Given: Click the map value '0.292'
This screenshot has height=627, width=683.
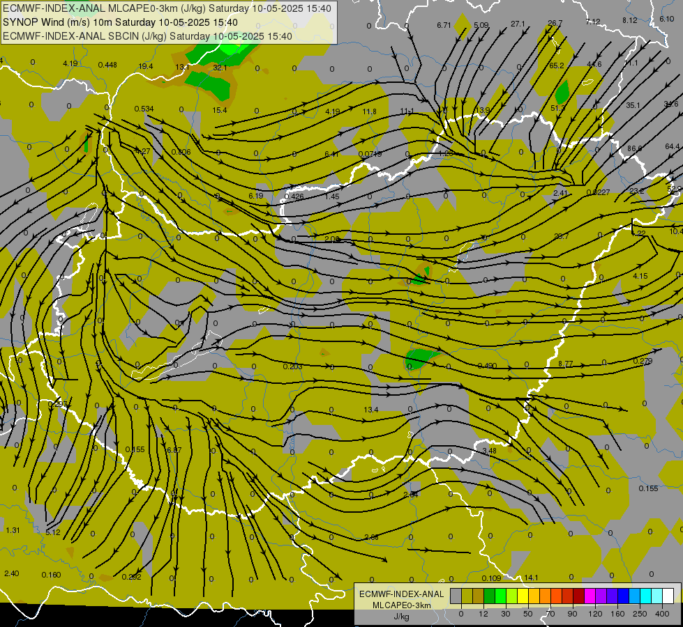Looking at the screenshot, I should click(x=132, y=577).
